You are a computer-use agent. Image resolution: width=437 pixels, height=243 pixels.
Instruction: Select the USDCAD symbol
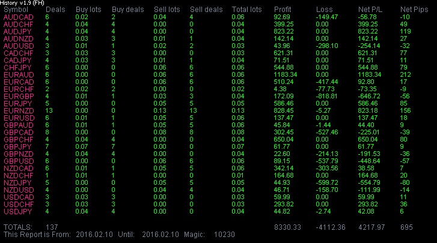(19, 197)
